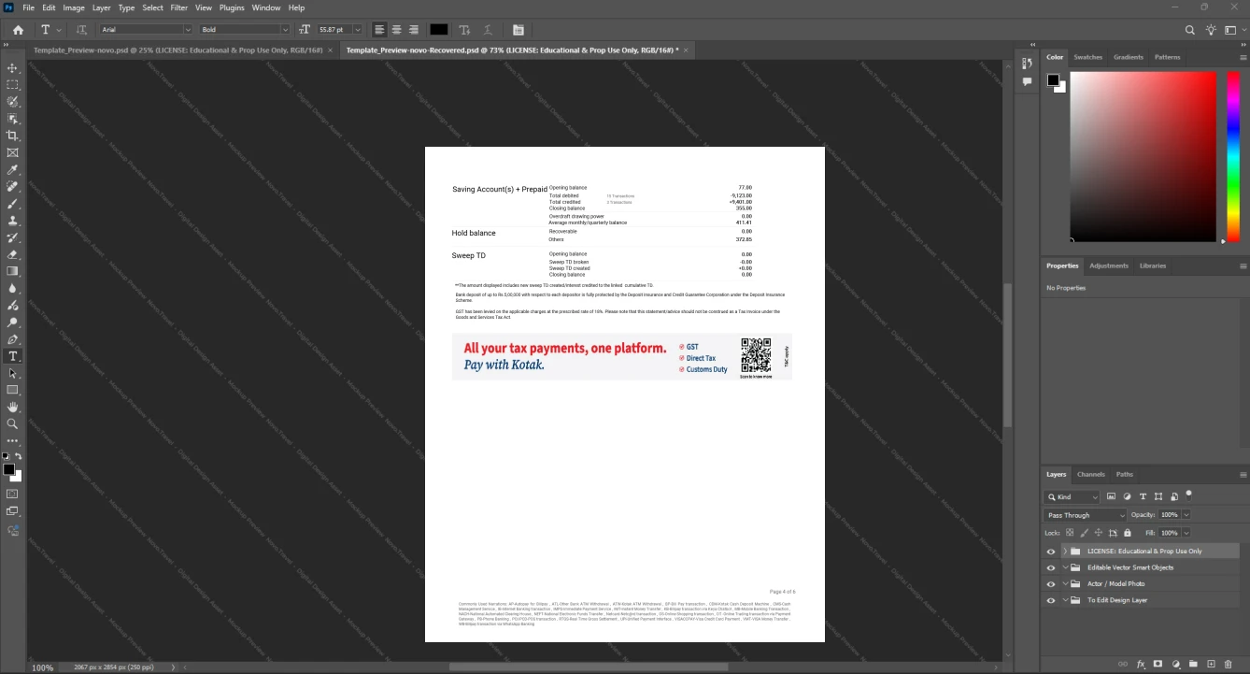Select the Path Selection tool
1250x674 pixels.
click(x=13, y=373)
